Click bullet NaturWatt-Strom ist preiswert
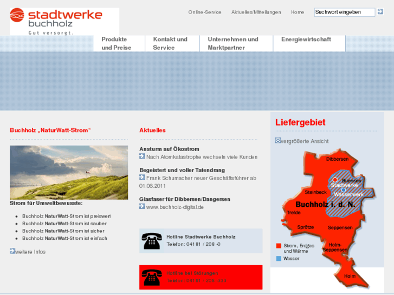 click(67, 216)
